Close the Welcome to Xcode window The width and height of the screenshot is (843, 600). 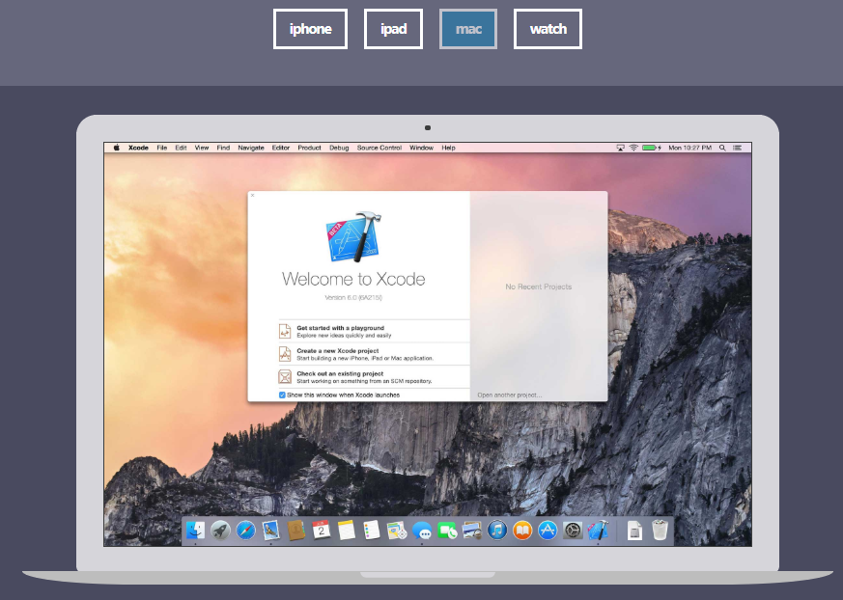coord(253,196)
